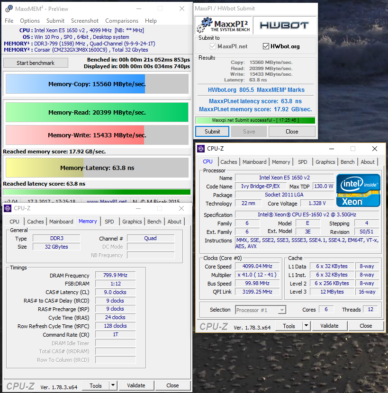The height and width of the screenshot is (393, 388).
Task: Switch to Caches tab in CPU window
Action: pos(229,162)
